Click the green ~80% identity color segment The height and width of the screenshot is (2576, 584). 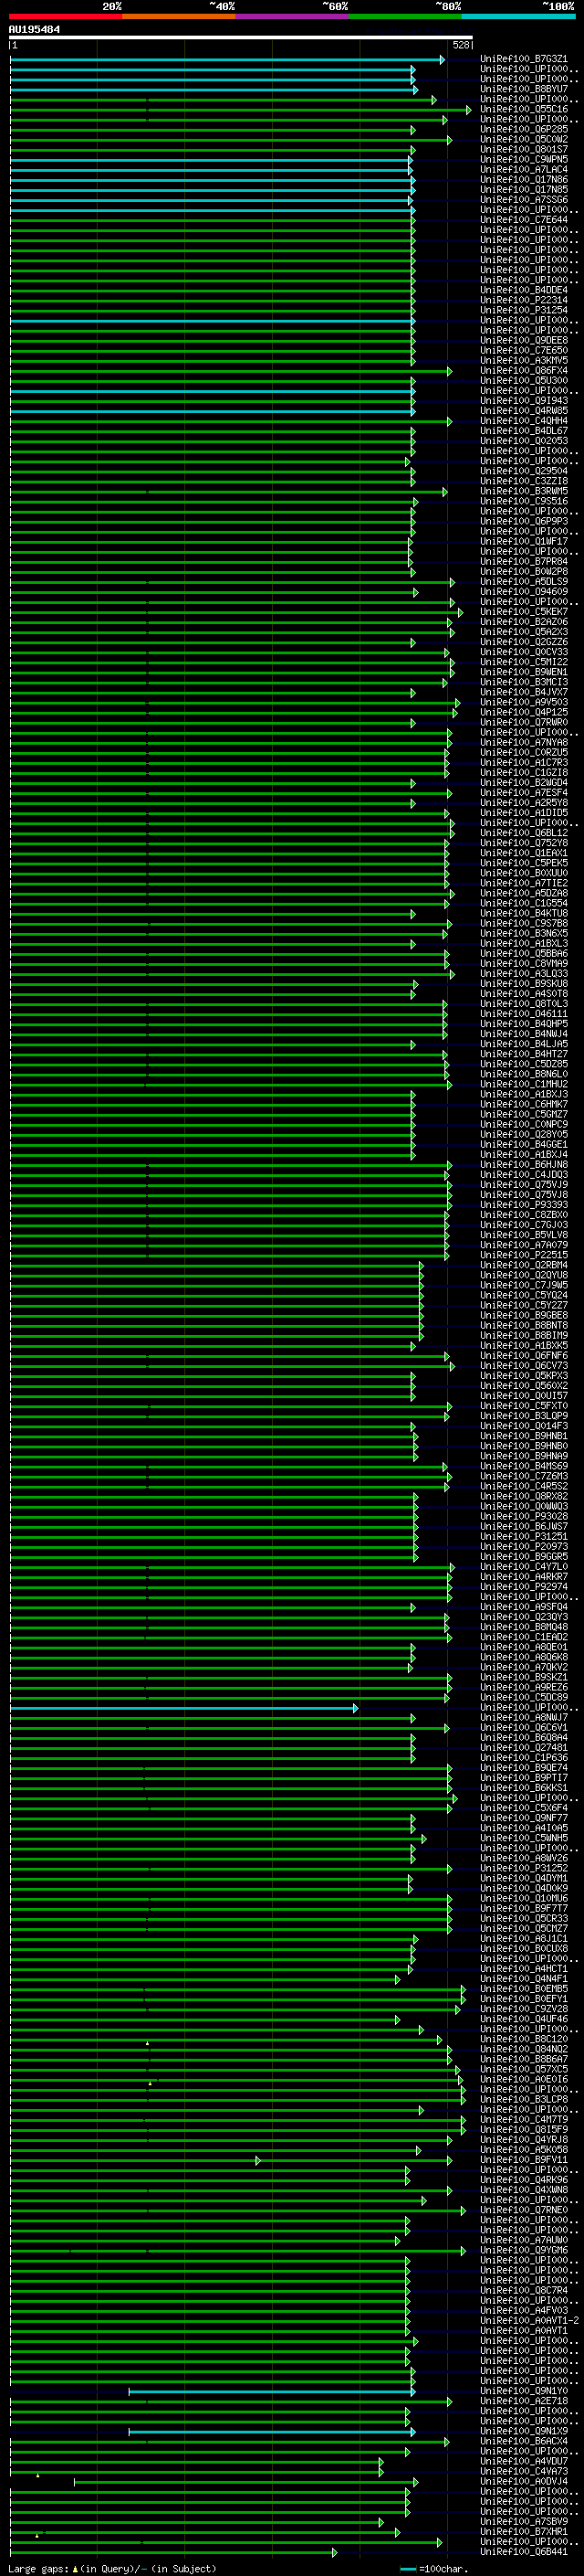405,16
